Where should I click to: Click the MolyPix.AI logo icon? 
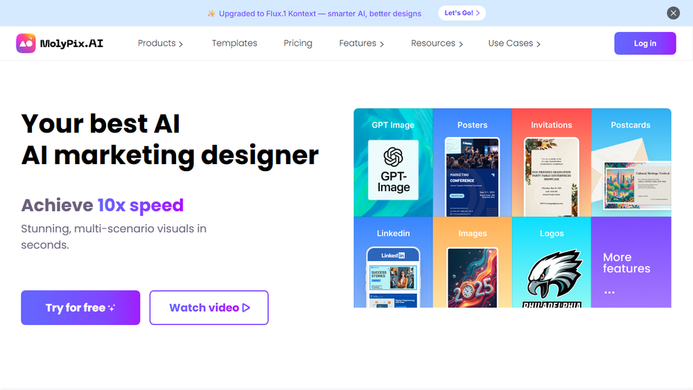[26, 43]
